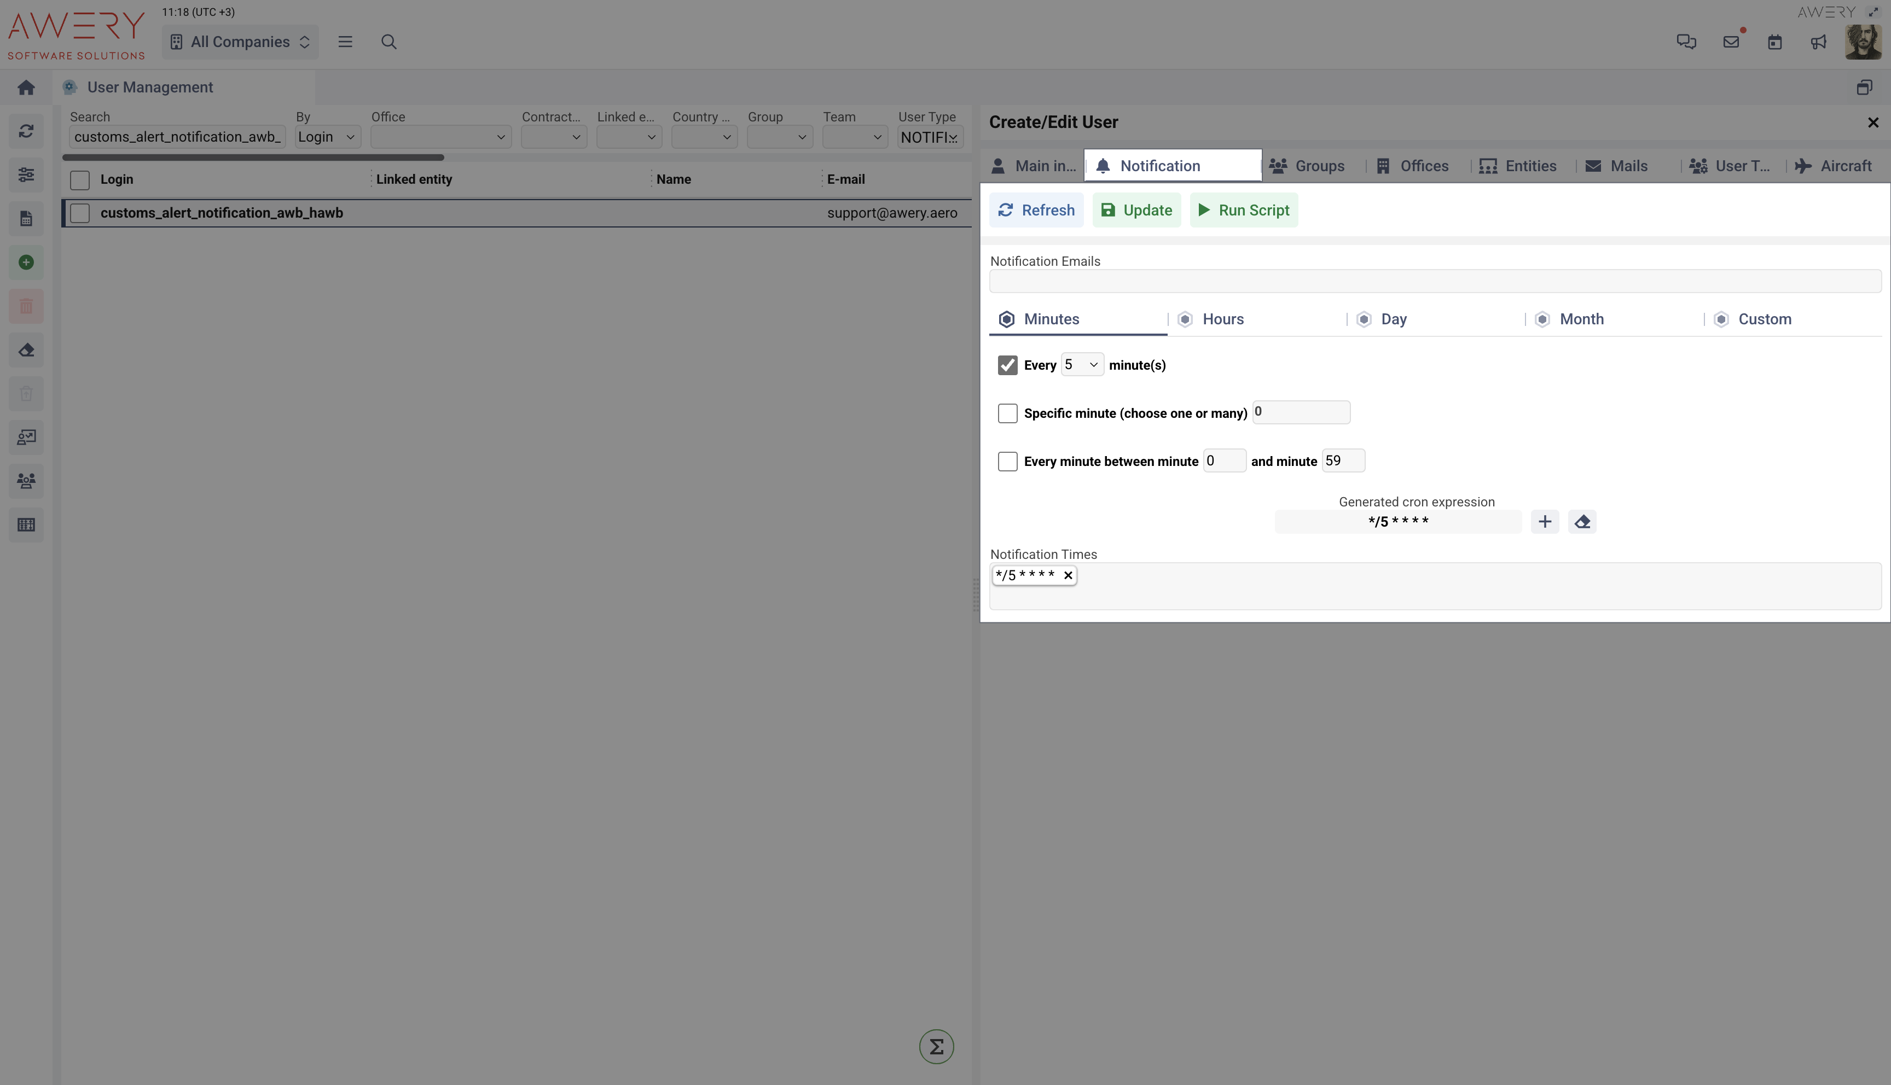Click the sigma summary icon

tap(936, 1046)
